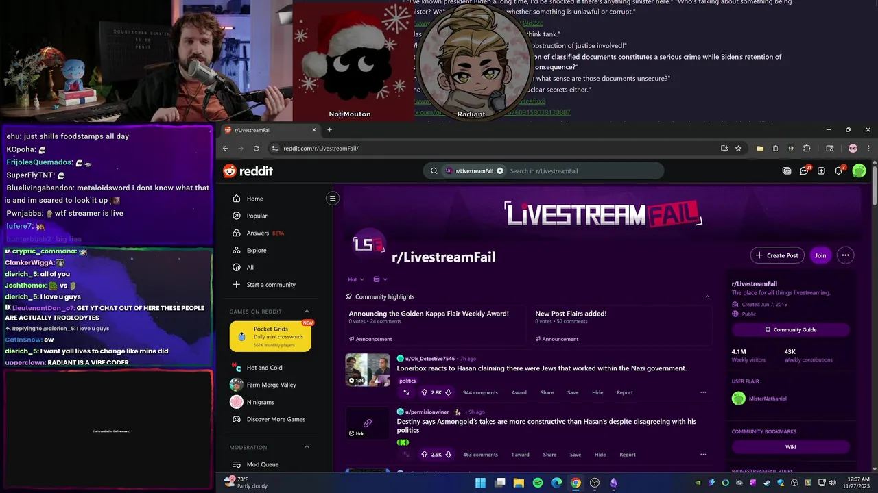Downvote the Destiny says Asmongold post

(x=449, y=455)
